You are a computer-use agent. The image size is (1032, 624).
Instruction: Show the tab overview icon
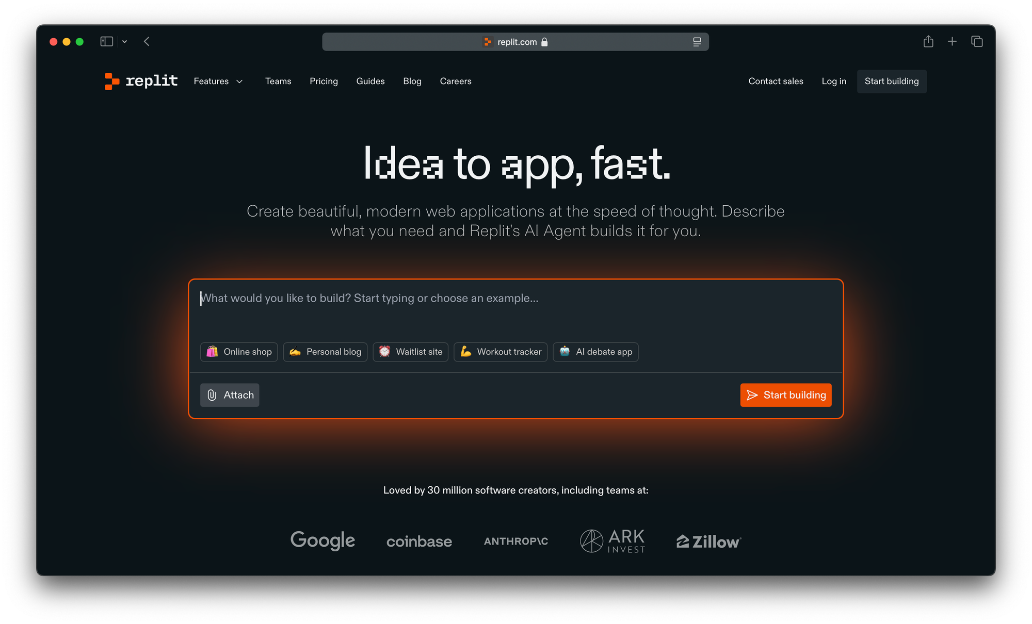[977, 41]
